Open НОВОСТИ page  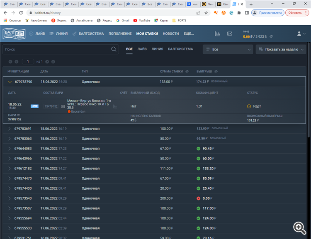[171, 34]
